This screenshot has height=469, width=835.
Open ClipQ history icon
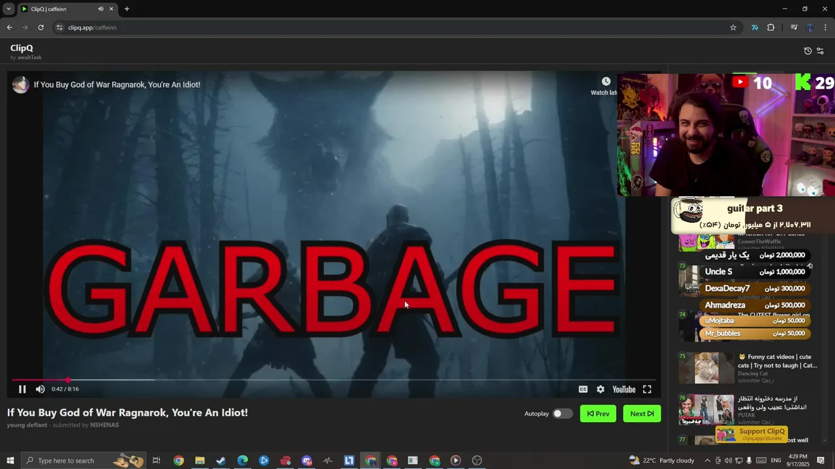[808, 51]
